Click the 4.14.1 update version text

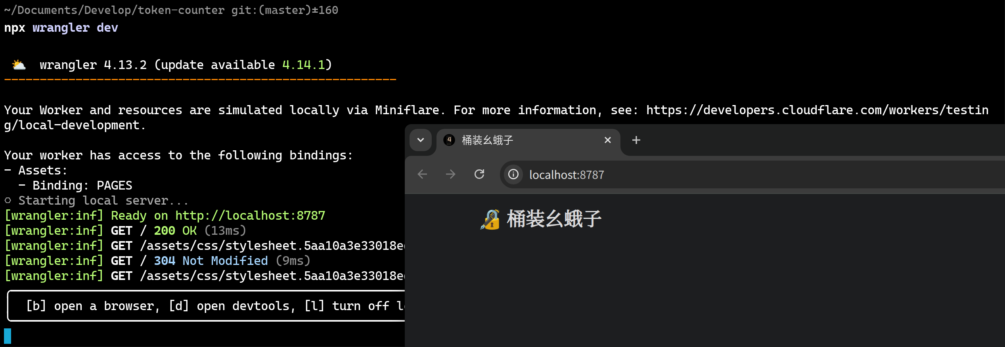(304, 65)
